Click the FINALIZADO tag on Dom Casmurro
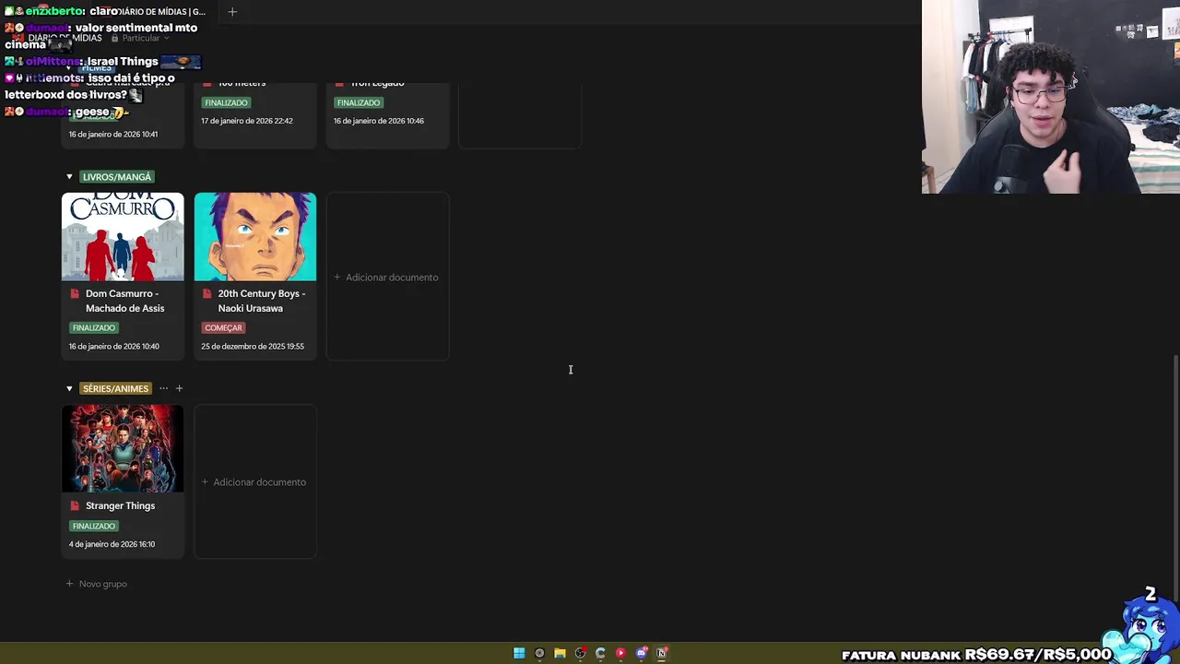 point(93,327)
